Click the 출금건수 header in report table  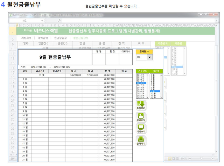point(57,71)
